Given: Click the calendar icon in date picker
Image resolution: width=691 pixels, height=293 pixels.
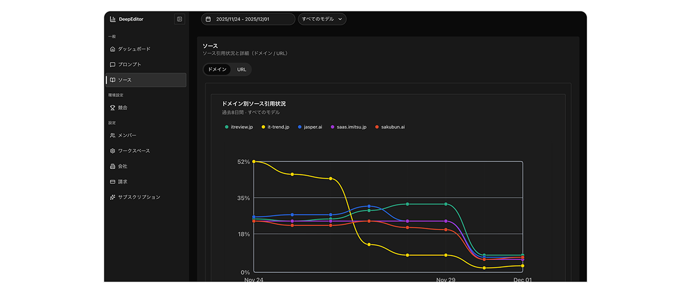Looking at the screenshot, I should (x=208, y=19).
